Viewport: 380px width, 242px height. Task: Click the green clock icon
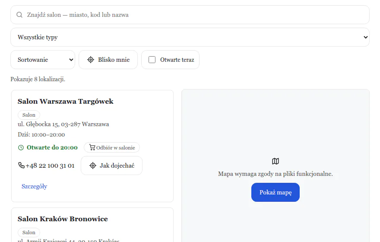(x=21, y=147)
